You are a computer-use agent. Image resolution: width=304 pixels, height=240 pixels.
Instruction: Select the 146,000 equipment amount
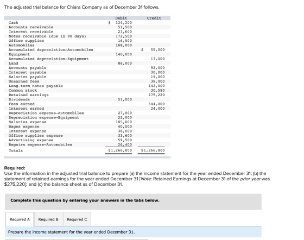point(124,54)
